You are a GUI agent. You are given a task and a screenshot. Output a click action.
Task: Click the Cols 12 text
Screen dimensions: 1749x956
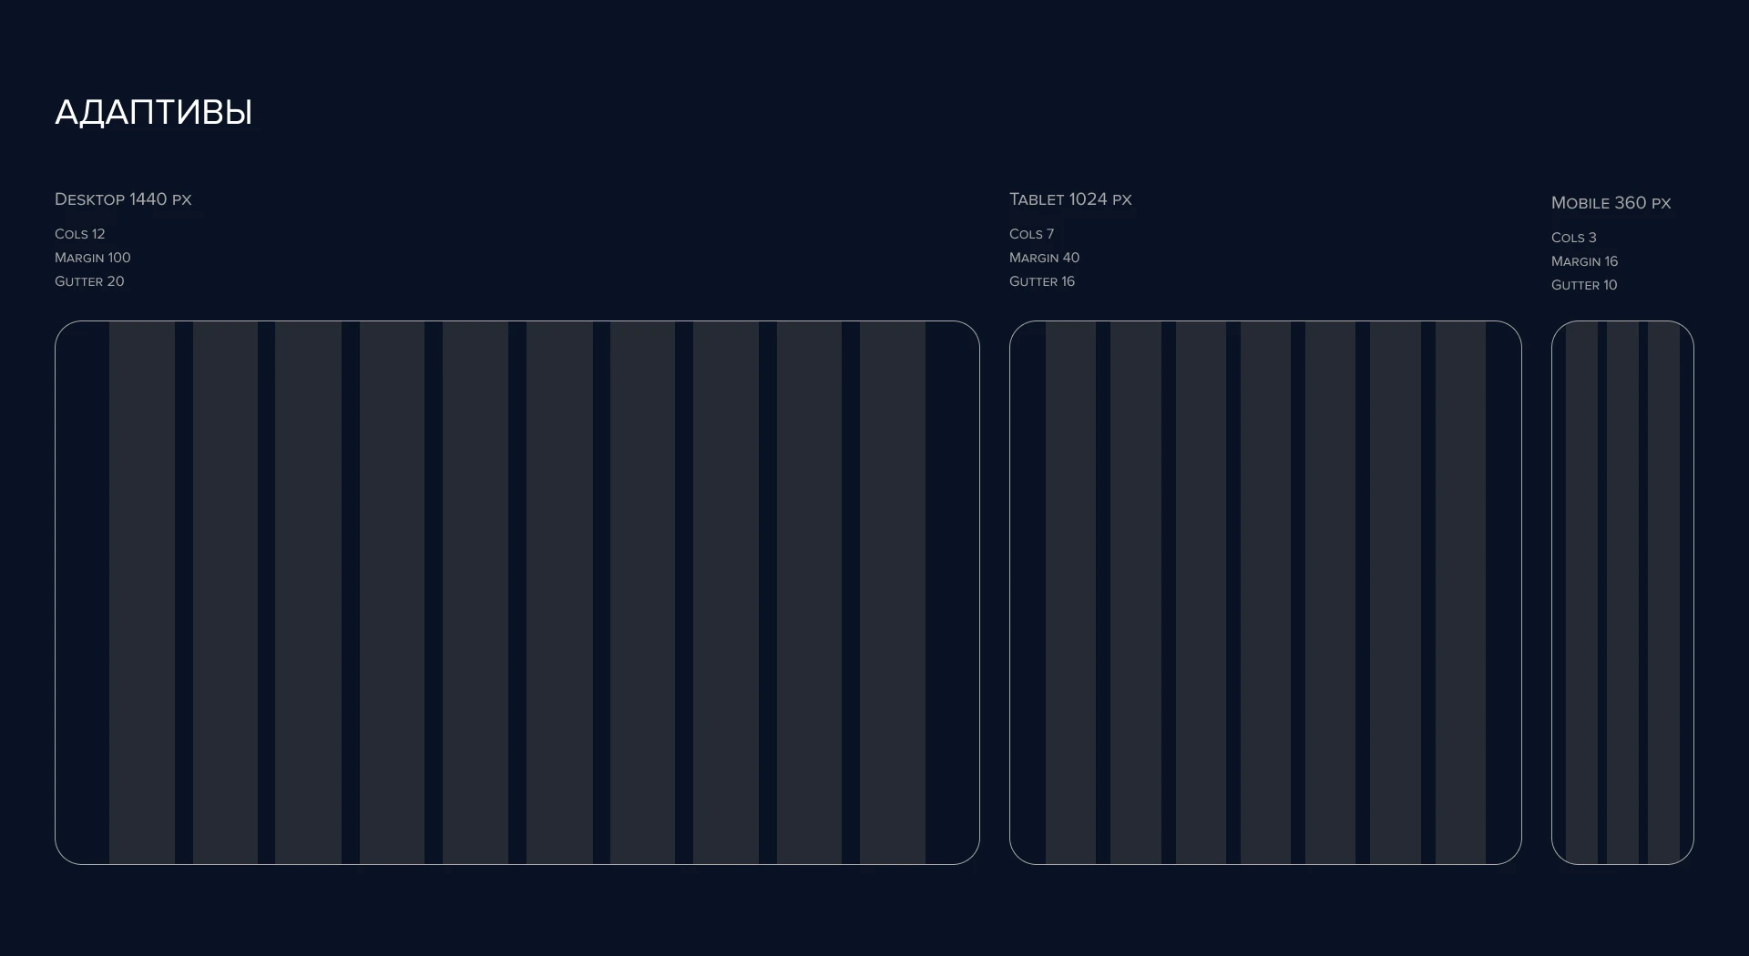click(x=80, y=234)
